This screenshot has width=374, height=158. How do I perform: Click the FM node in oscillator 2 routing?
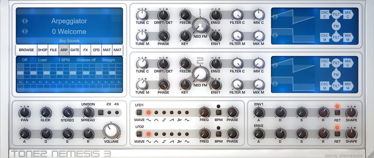coord(336,75)
